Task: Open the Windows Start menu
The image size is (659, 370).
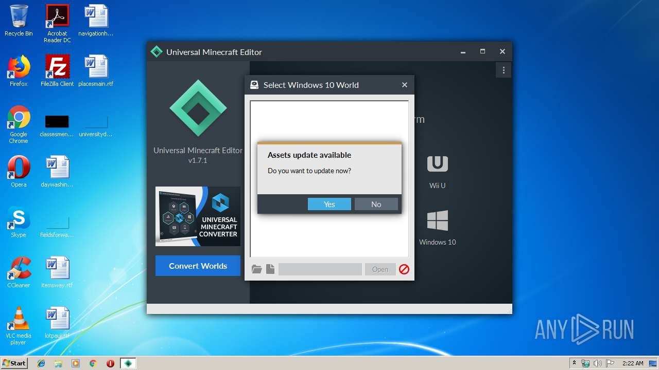Action: (14, 363)
